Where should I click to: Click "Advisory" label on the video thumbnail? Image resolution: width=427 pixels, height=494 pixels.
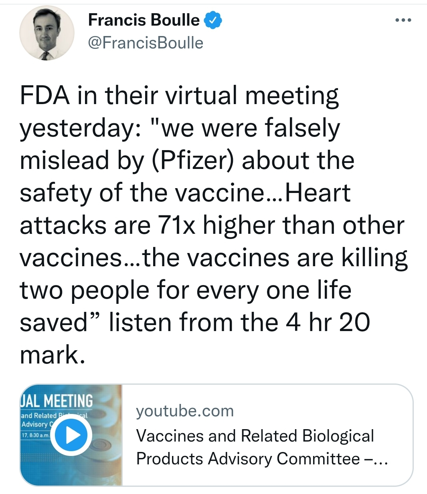click(34, 424)
